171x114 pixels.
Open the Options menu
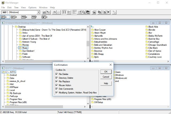pos(32,7)
